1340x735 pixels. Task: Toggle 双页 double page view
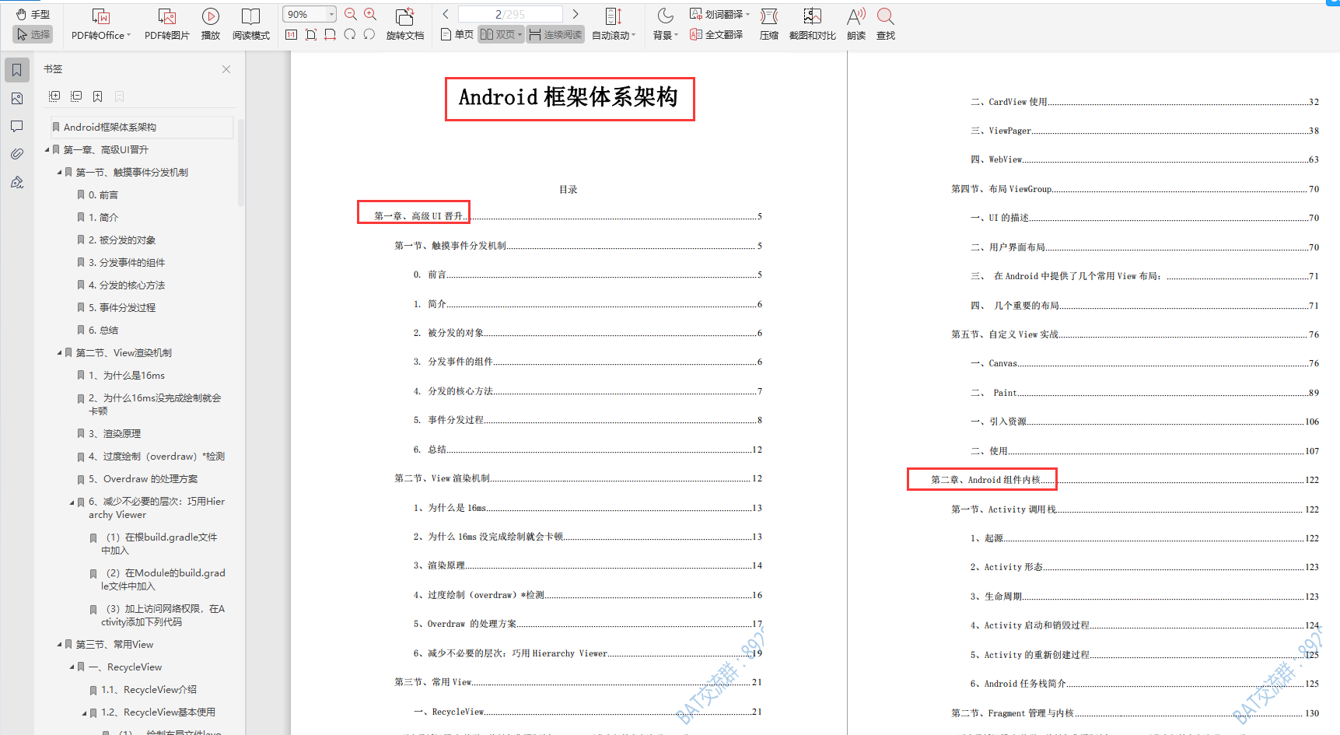[501, 34]
